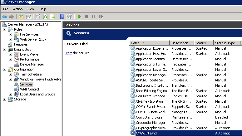Open the View menu

point(31,9)
